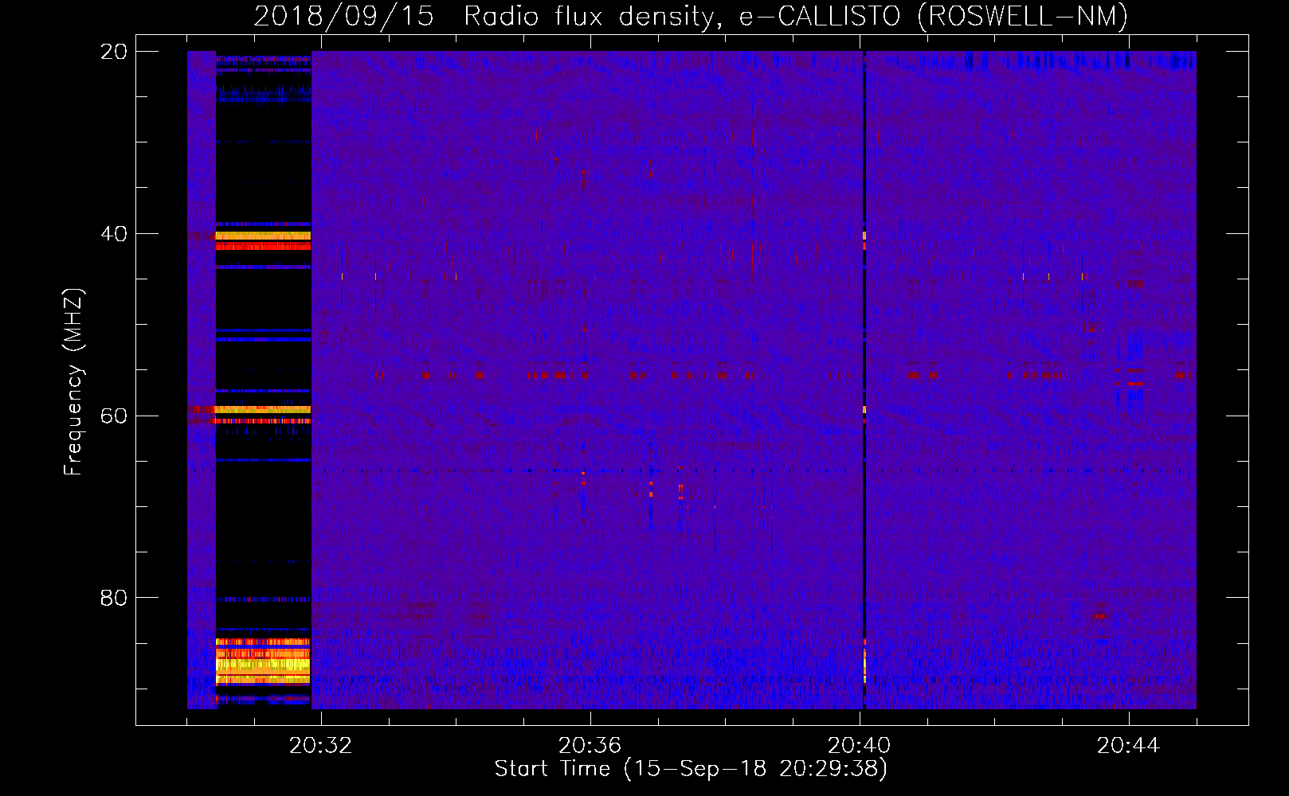This screenshot has height=796, width=1289.
Task: Click the 20:36 time tick label
Action: 590,746
